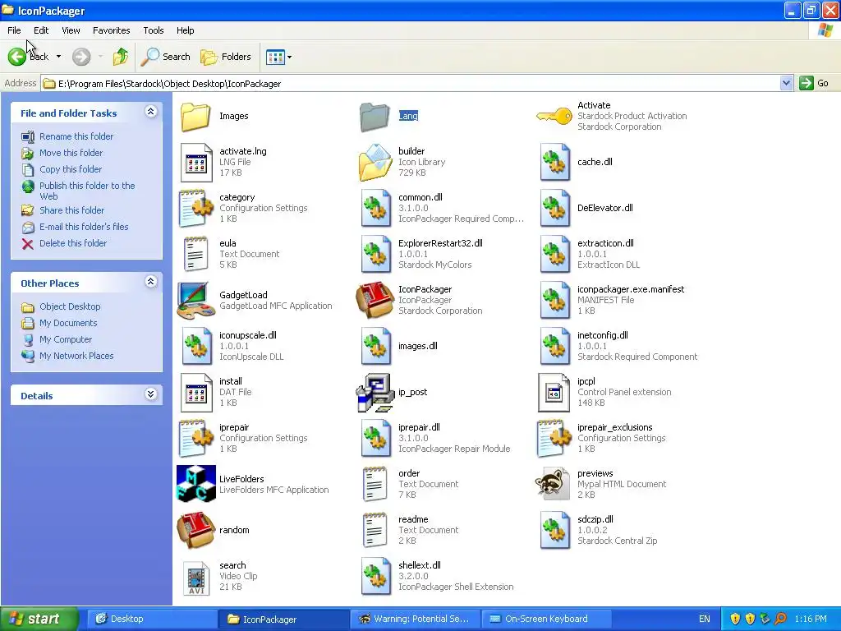The image size is (841, 631).
Task: Click Share this folder link
Action: point(72,210)
